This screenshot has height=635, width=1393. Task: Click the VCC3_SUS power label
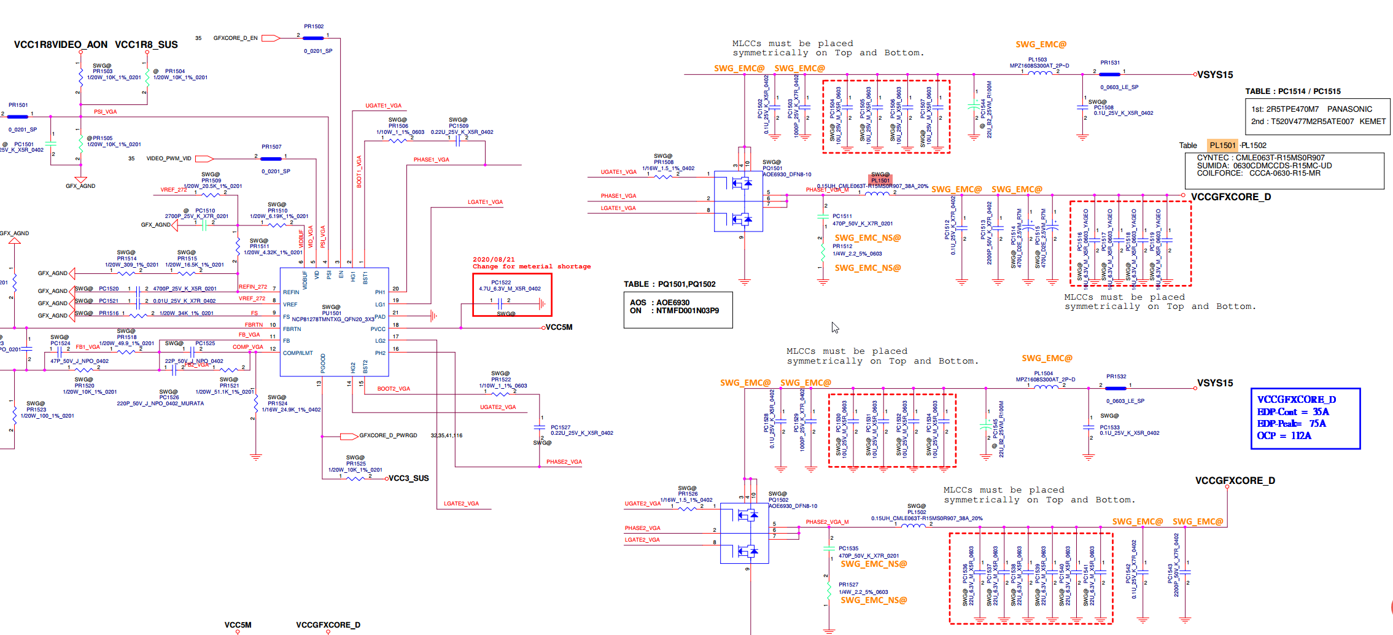pos(409,478)
